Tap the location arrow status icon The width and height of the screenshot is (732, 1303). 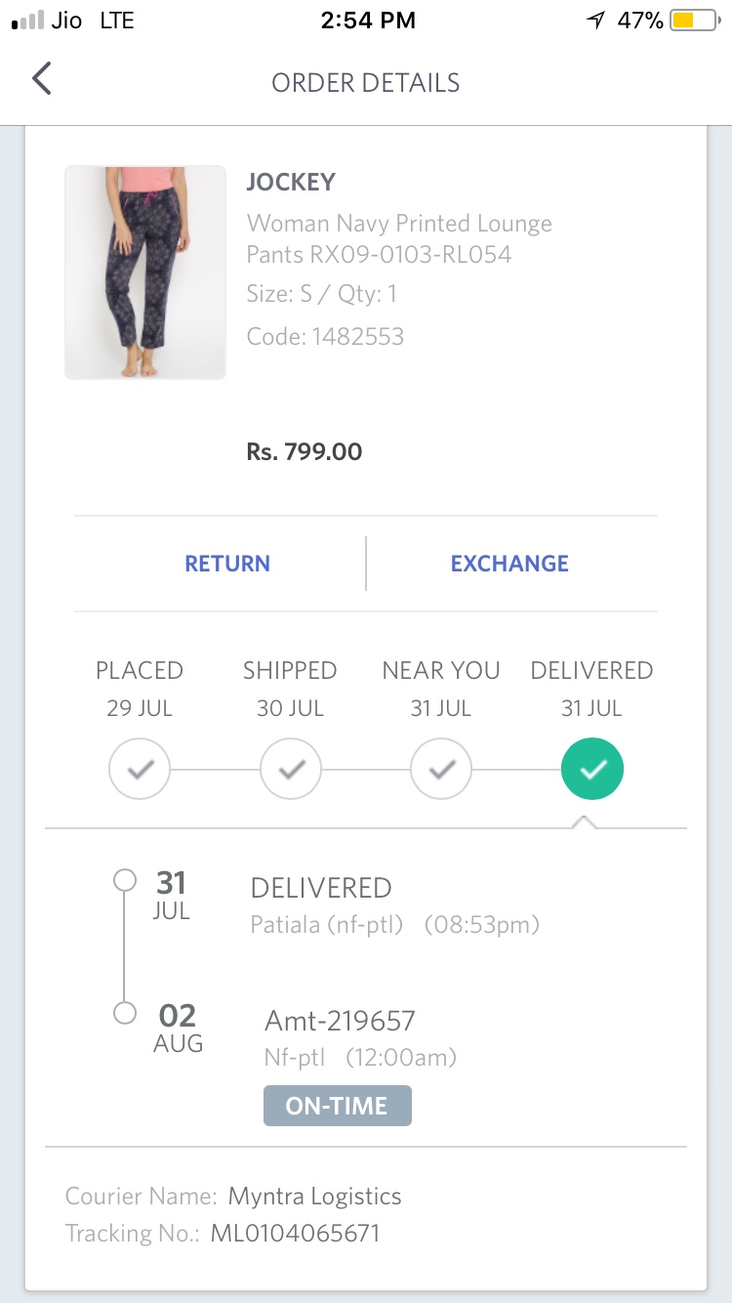click(595, 21)
